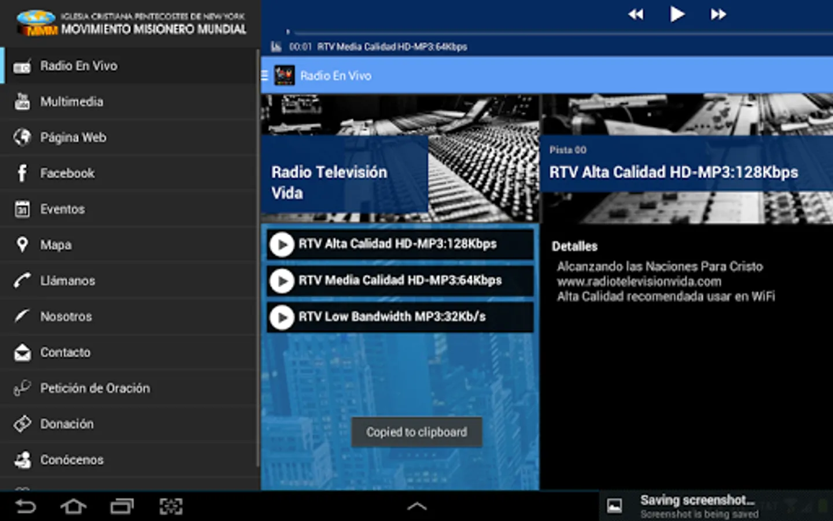Image resolution: width=833 pixels, height=521 pixels.
Task: Select the RTV Low Bandwidth 32Kb/s row label
Action: pos(392,317)
